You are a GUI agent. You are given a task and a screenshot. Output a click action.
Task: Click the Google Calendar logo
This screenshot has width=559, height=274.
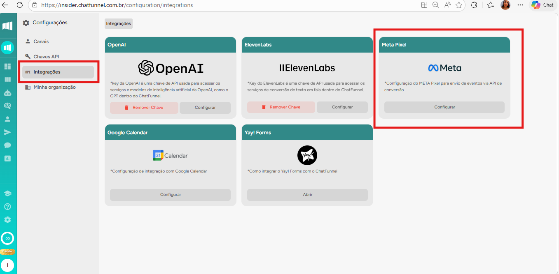[x=171, y=156]
